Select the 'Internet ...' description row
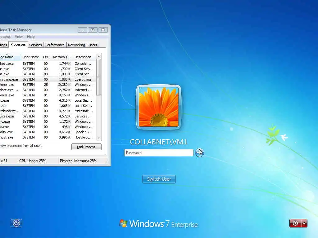Screen dimensions: 318x238 (x=48, y=90)
